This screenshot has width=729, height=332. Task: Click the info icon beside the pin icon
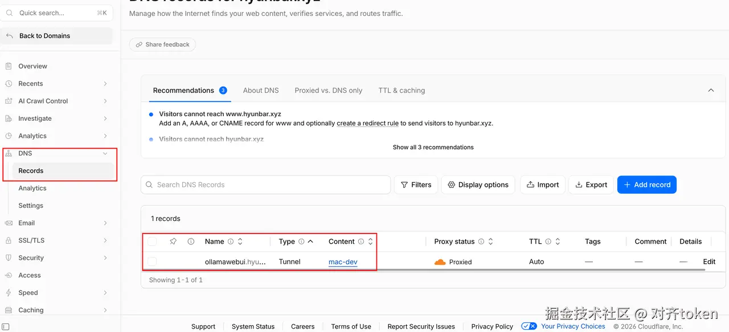coord(191,241)
